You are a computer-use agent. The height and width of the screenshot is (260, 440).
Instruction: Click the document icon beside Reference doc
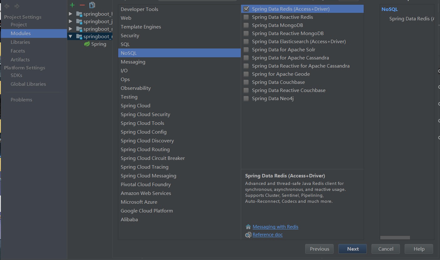(x=248, y=235)
